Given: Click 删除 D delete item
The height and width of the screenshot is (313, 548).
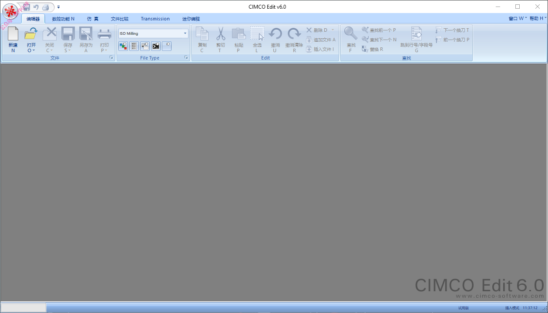Looking at the screenshot, I should coord(317,30).
